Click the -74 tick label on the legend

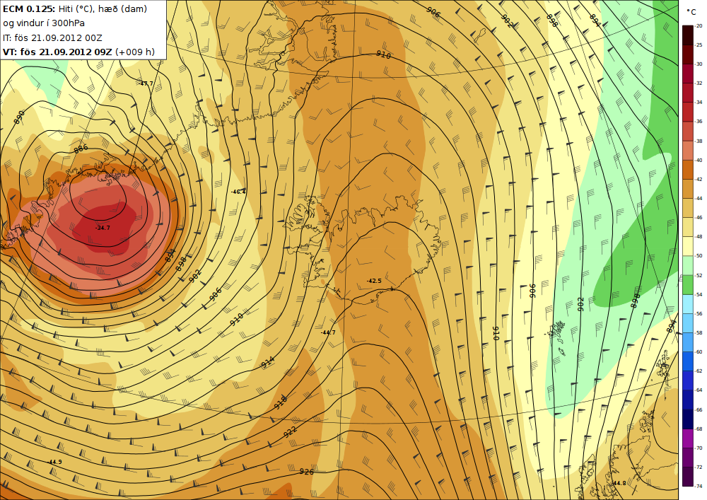(699, 487)
